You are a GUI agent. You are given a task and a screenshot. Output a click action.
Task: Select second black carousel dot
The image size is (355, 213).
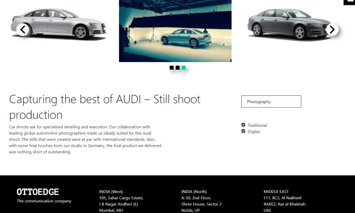coord(177,68)
